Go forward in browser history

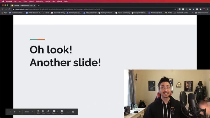(x=6, y=10)
